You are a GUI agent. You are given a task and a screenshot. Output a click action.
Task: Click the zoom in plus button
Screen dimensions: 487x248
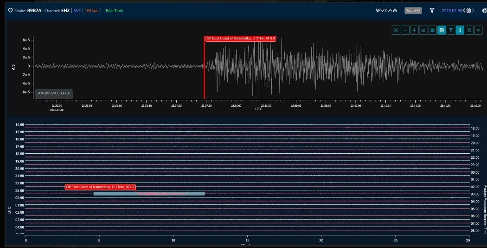(x=414, y=30)
